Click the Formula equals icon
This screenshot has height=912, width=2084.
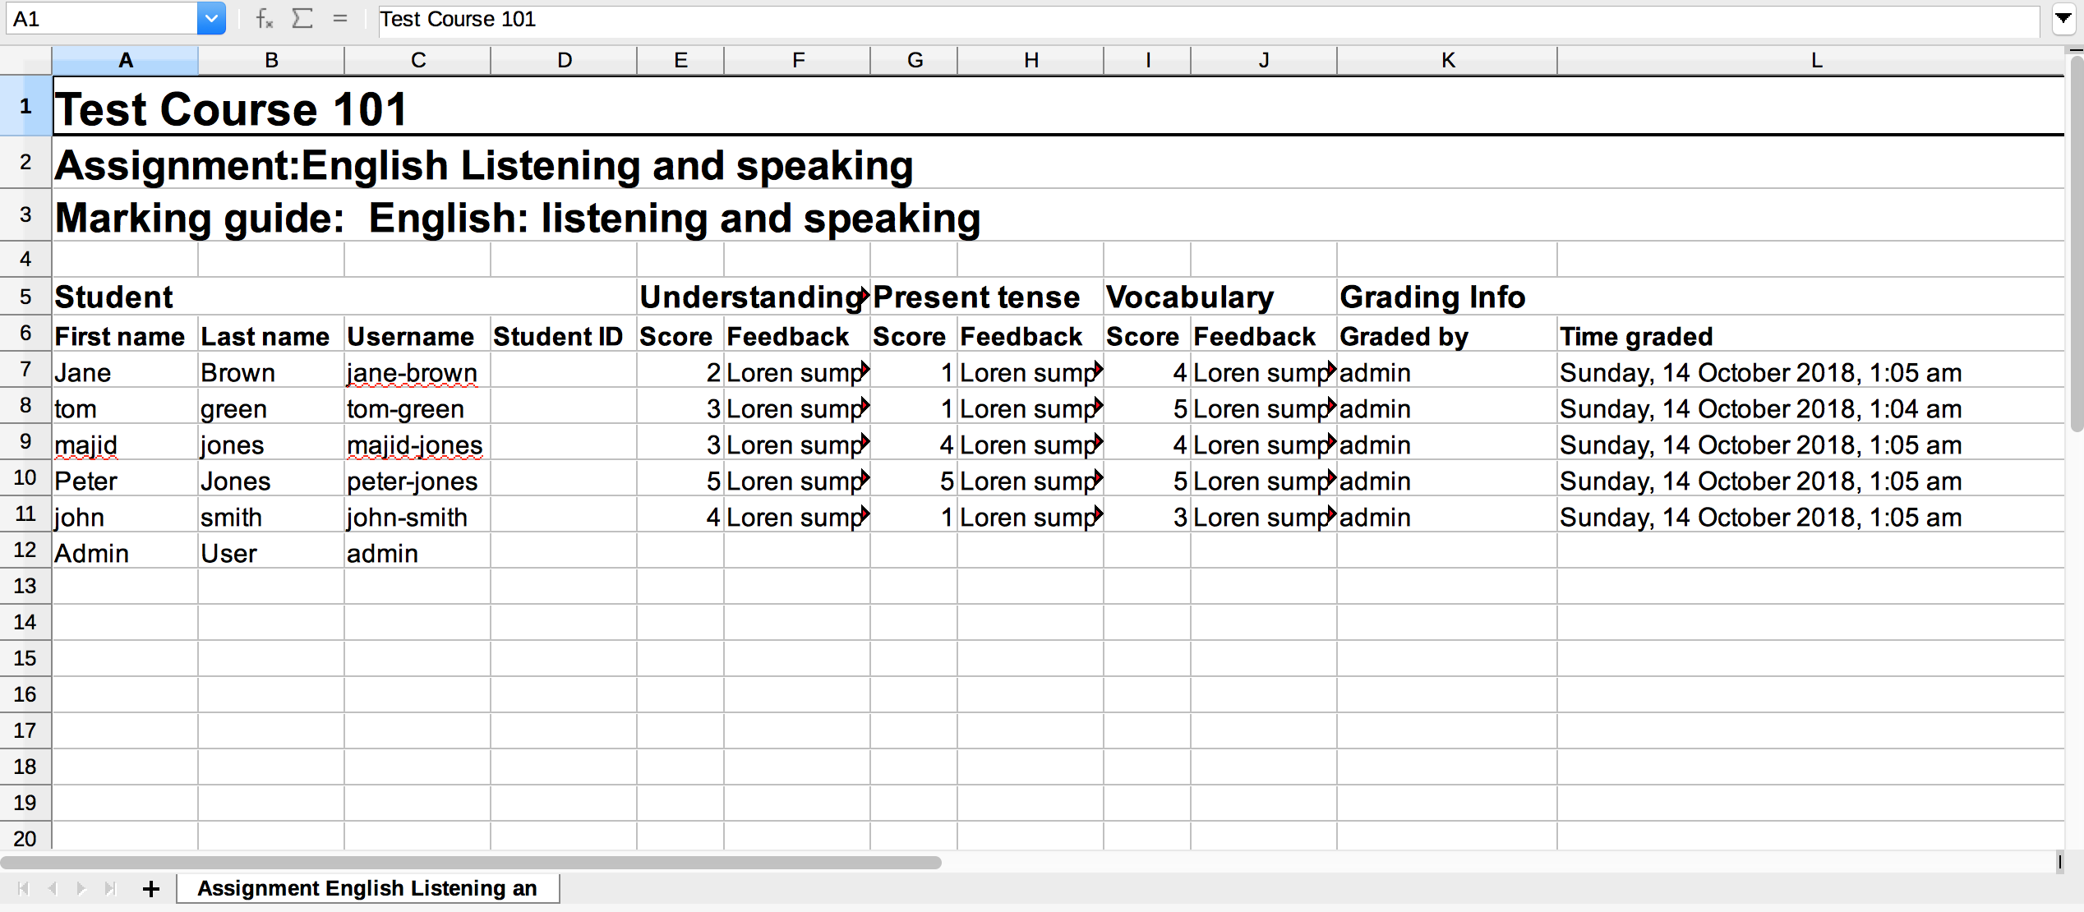click(x=340, y=19)
